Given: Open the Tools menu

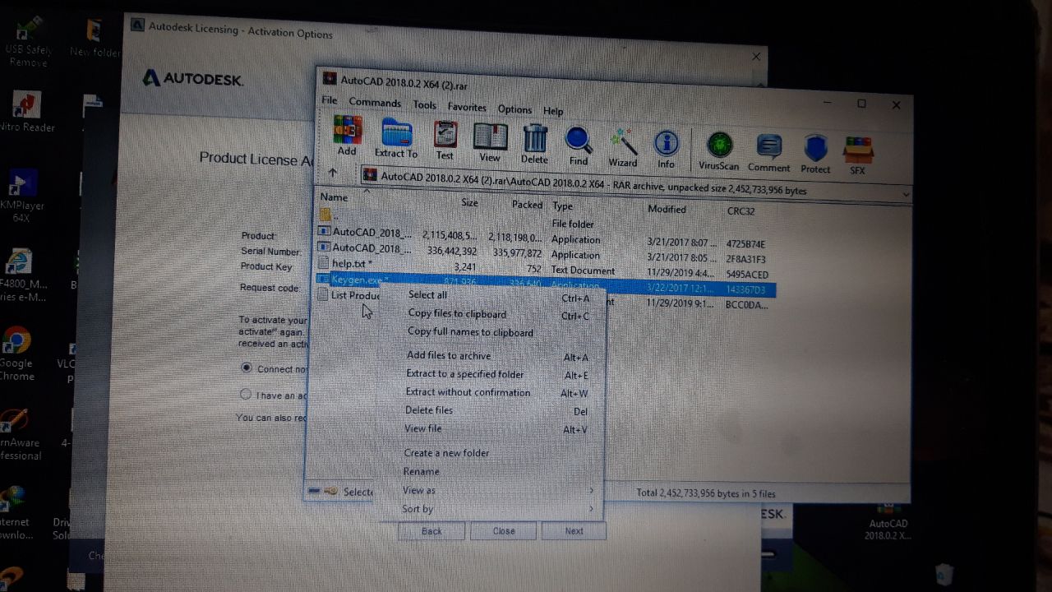Looking at the screenshot, I should point(425,105).
